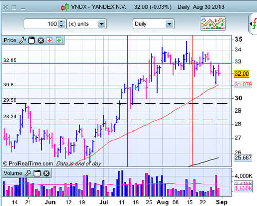Viewport: 257px width, 206px height.
Task: Click the YNDX - YANDEX N.V. title text
Action: (x=99, y=7)
